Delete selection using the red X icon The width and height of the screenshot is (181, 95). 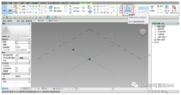coord(108,12)
